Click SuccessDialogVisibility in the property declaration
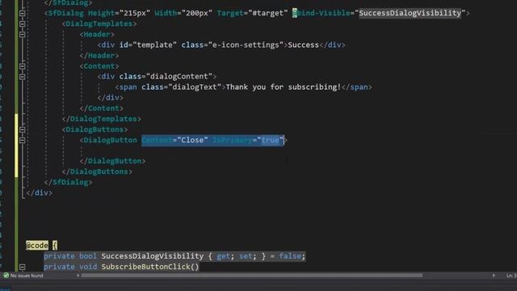The image size is (517, 291). point(153,256)
